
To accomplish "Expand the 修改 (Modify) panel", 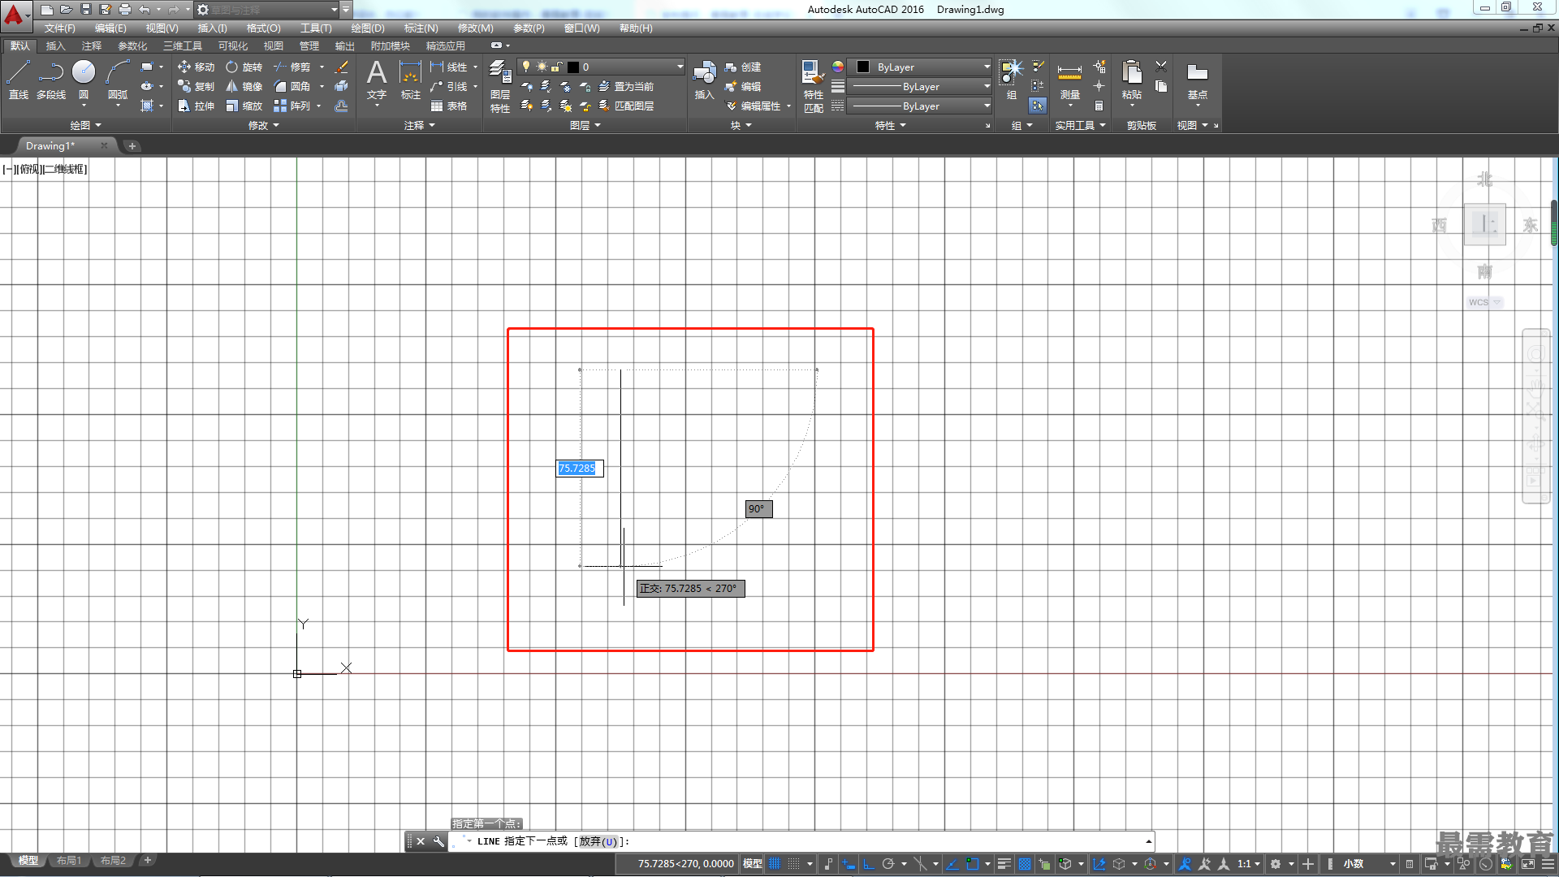I will point(263,125).
